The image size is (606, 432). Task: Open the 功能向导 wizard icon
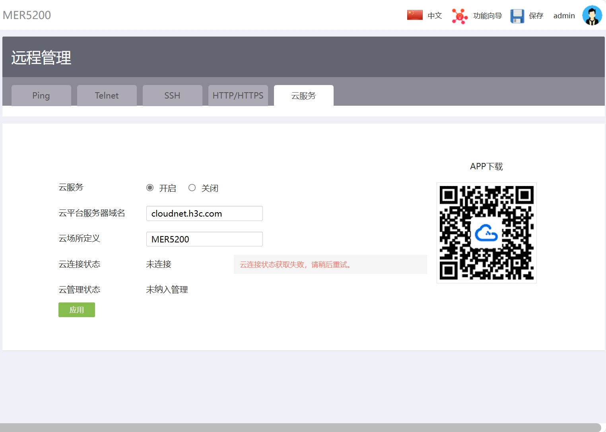[x=460, y=16]
